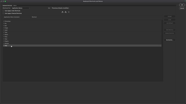Click the delete set trash icon
Viewport: 186px width, 104px height.
pyautogui.click(x=69, y=12)
